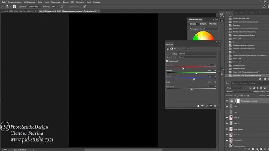The image size is (269, 151).
Task: Open the search icon at top right
Action: pos(264,7)
